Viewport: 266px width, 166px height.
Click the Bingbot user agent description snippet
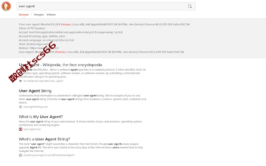pos(82,99)
